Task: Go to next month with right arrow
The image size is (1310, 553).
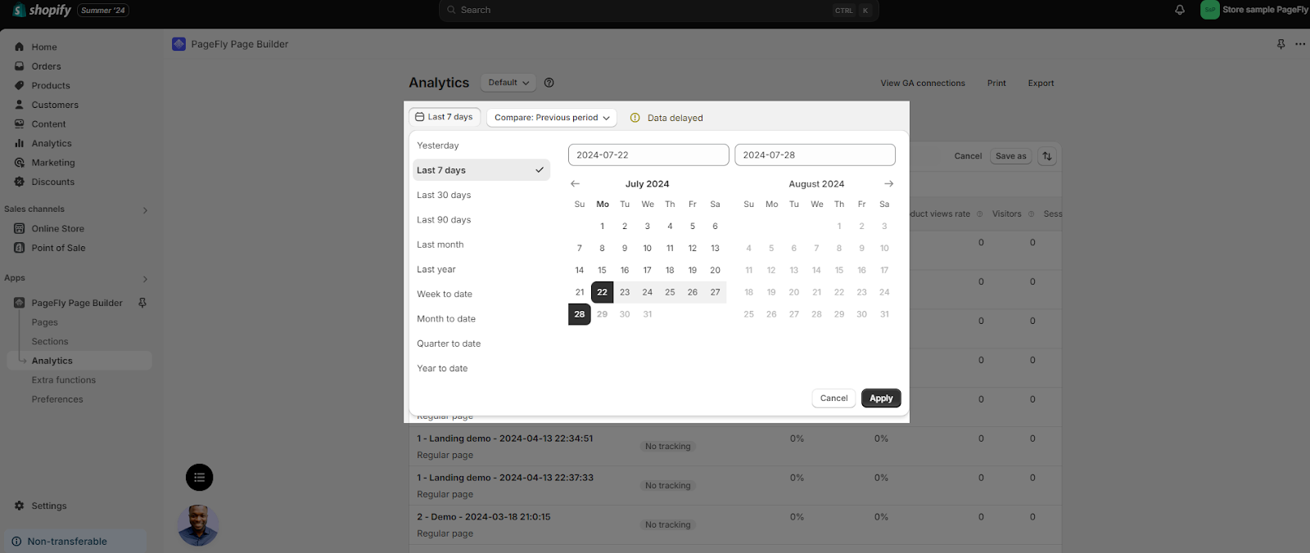Action: point(888,184)
